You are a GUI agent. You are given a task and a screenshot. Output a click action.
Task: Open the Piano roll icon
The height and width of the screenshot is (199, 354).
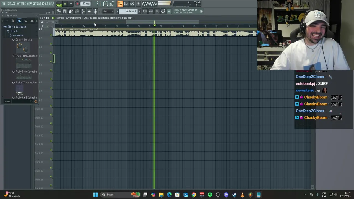(71, 11)
